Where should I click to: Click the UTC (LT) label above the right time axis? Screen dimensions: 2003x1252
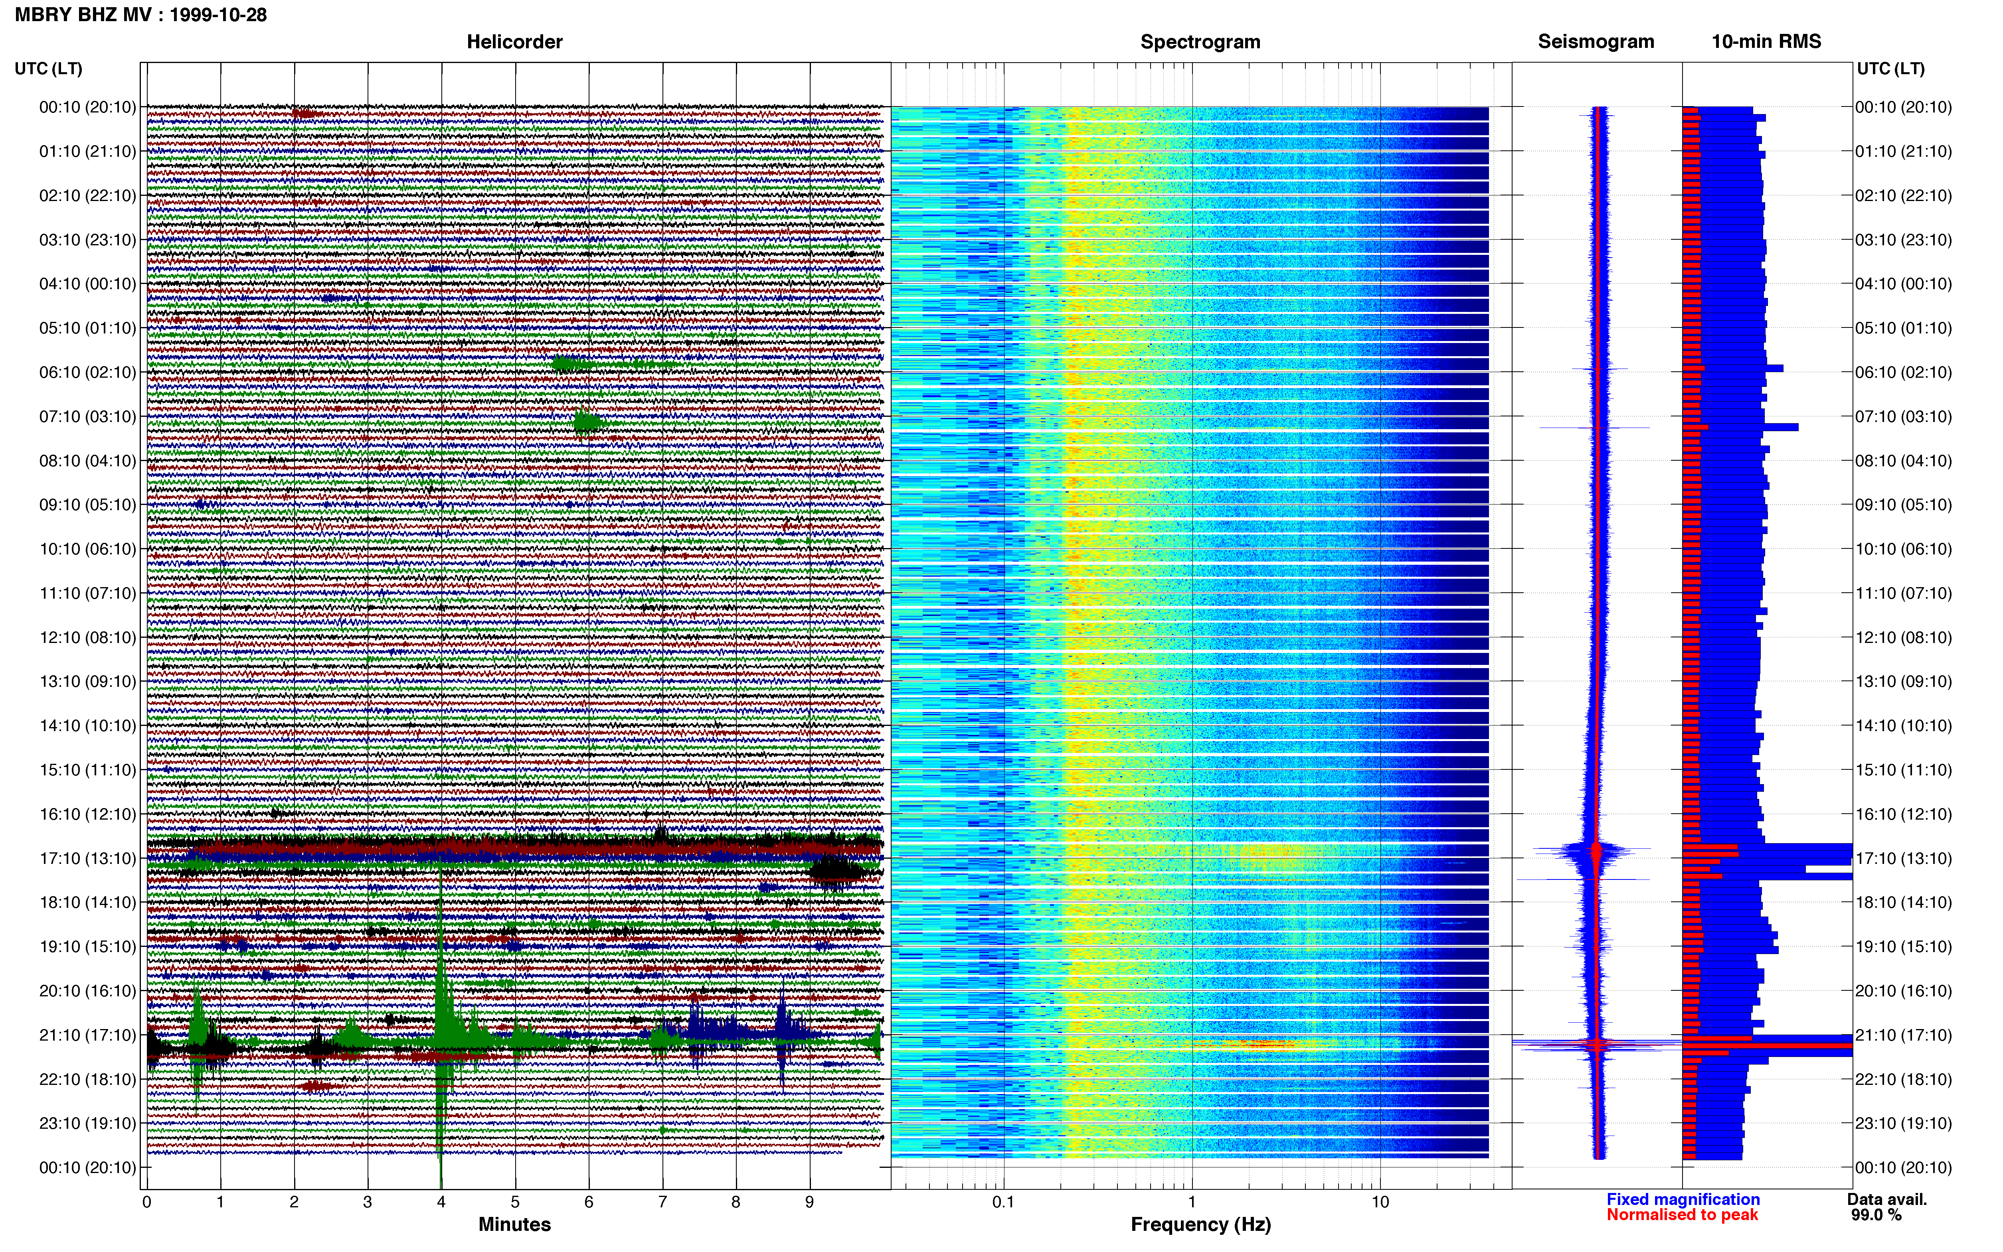(1890, 69)
